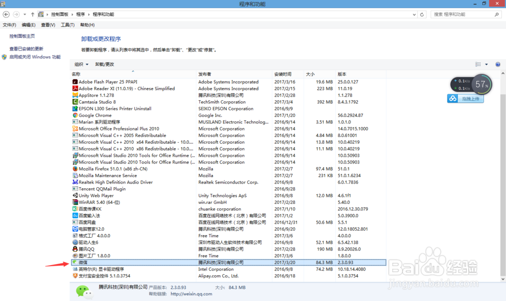Click the Google Chrome icon in list
This screenshot has width=506, height=301.
75,115
